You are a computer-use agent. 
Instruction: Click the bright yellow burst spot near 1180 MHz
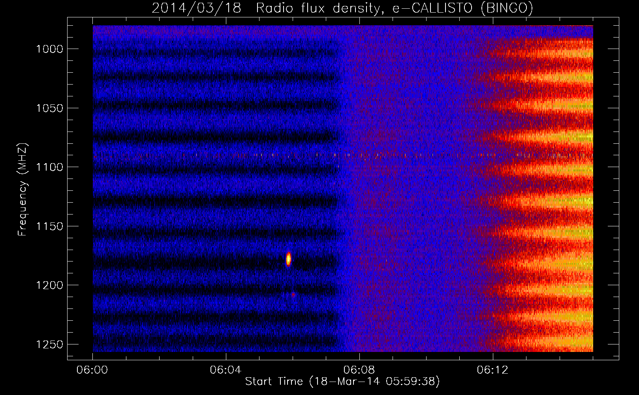(x=288, y=259)
